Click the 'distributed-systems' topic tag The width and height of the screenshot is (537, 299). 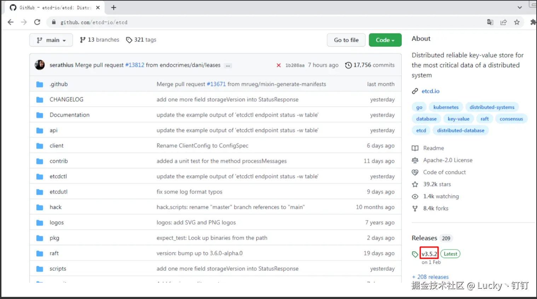492,107
